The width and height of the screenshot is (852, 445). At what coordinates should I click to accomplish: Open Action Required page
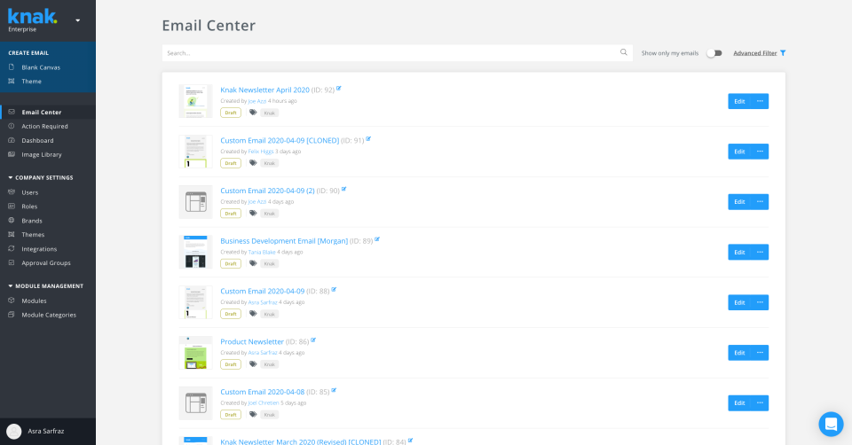click(44, 127)
